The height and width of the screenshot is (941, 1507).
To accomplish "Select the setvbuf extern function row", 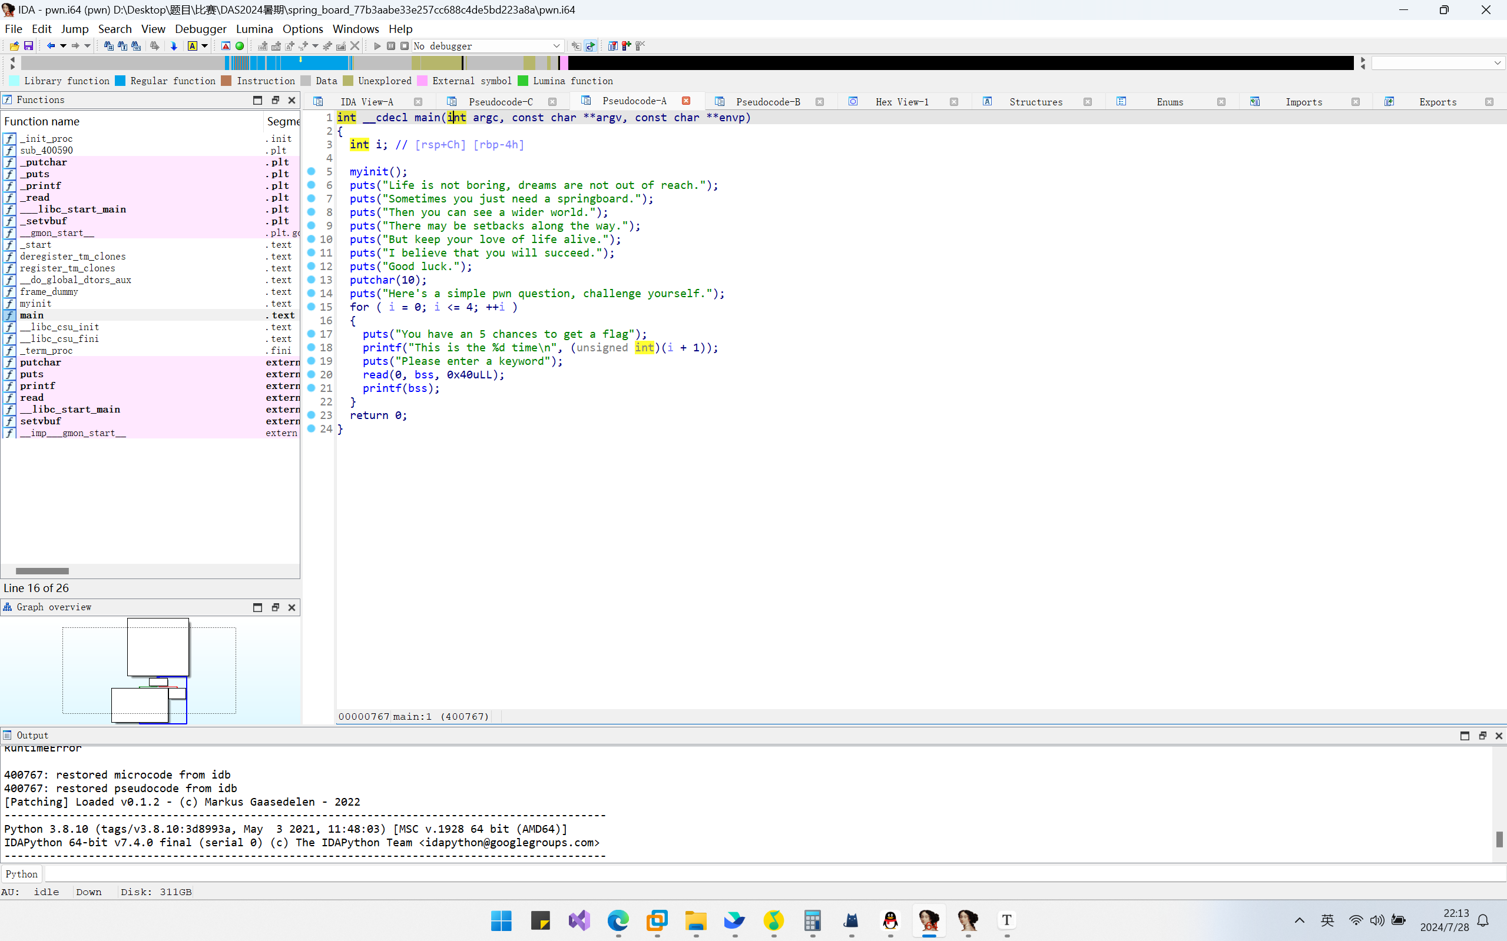I will pos(150,421).
